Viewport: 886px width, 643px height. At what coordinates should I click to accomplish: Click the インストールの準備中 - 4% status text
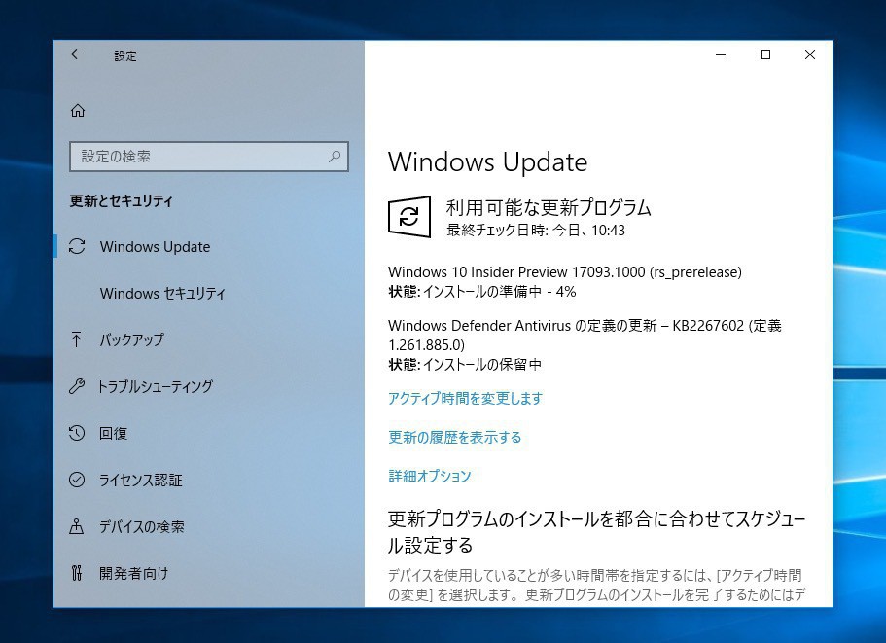click(500, 292)
